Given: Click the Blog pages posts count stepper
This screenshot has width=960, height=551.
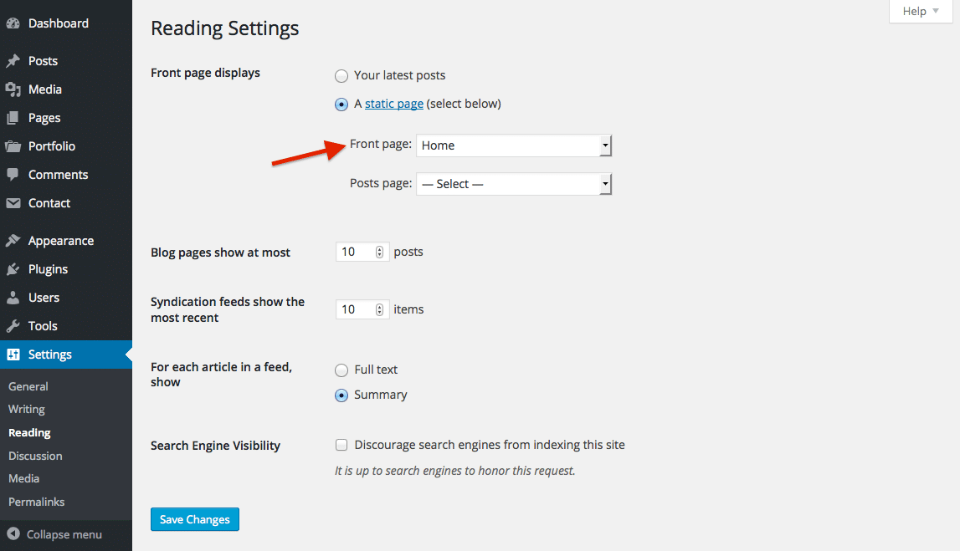Looking at the screenshot, I should coord(379,252).
